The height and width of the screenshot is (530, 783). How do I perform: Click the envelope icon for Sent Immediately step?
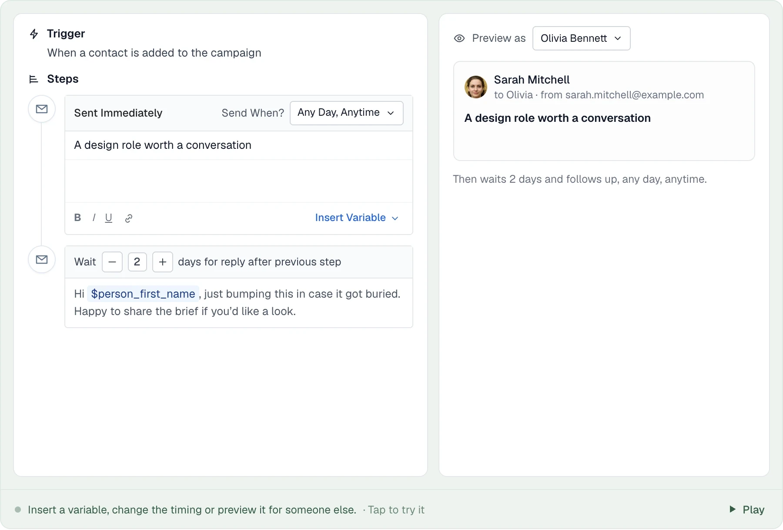[x=42, y=109]
